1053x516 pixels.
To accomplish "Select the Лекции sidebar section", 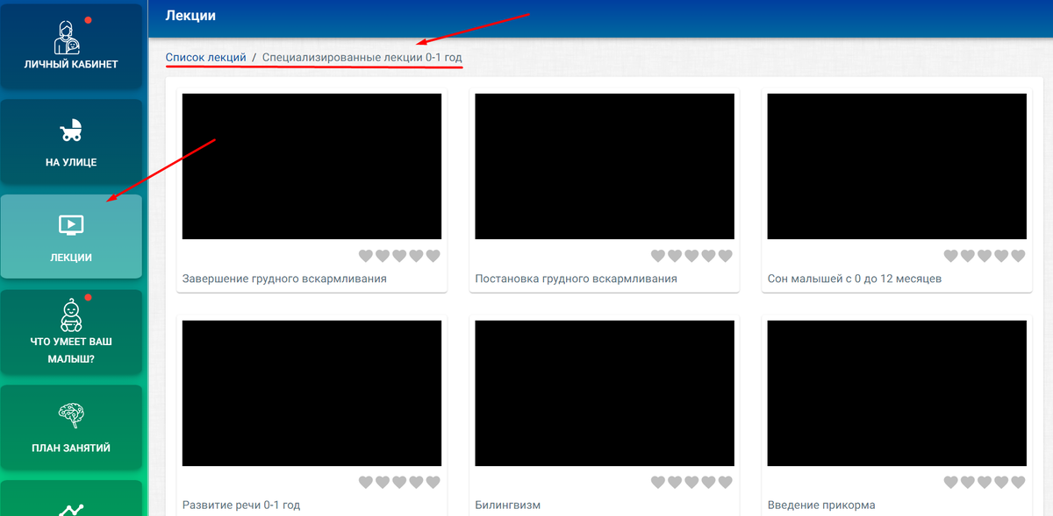I will (71, 237).
